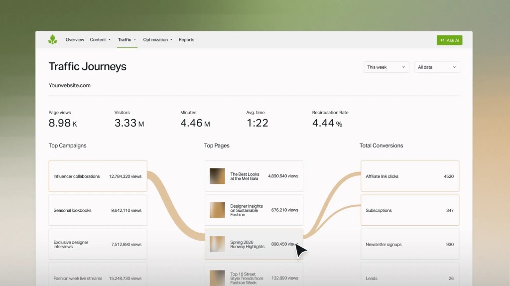510x286 pixels.
Task: Select the Newsletter signups conversion card
Action: [x=410, y=244]
